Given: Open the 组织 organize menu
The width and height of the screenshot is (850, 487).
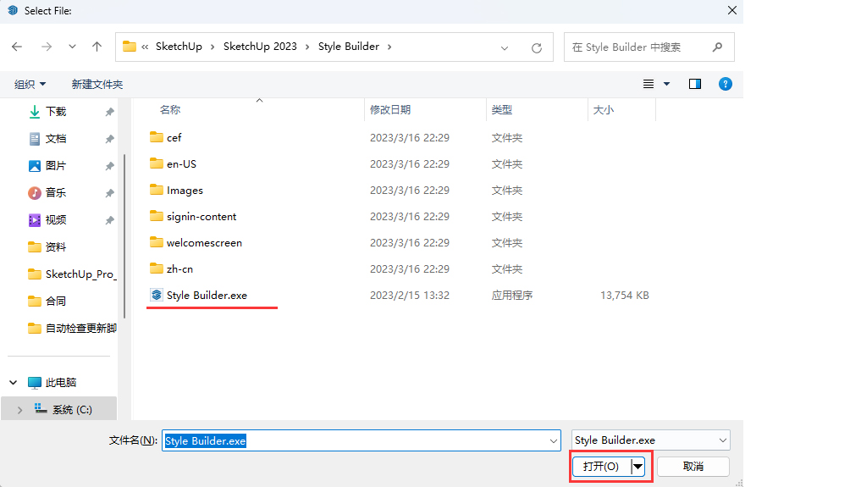Looking at the screenshot, I should click(30, 84).
